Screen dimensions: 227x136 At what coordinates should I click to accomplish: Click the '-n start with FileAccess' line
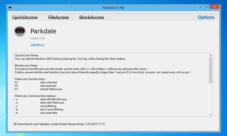tap(40, 103)
